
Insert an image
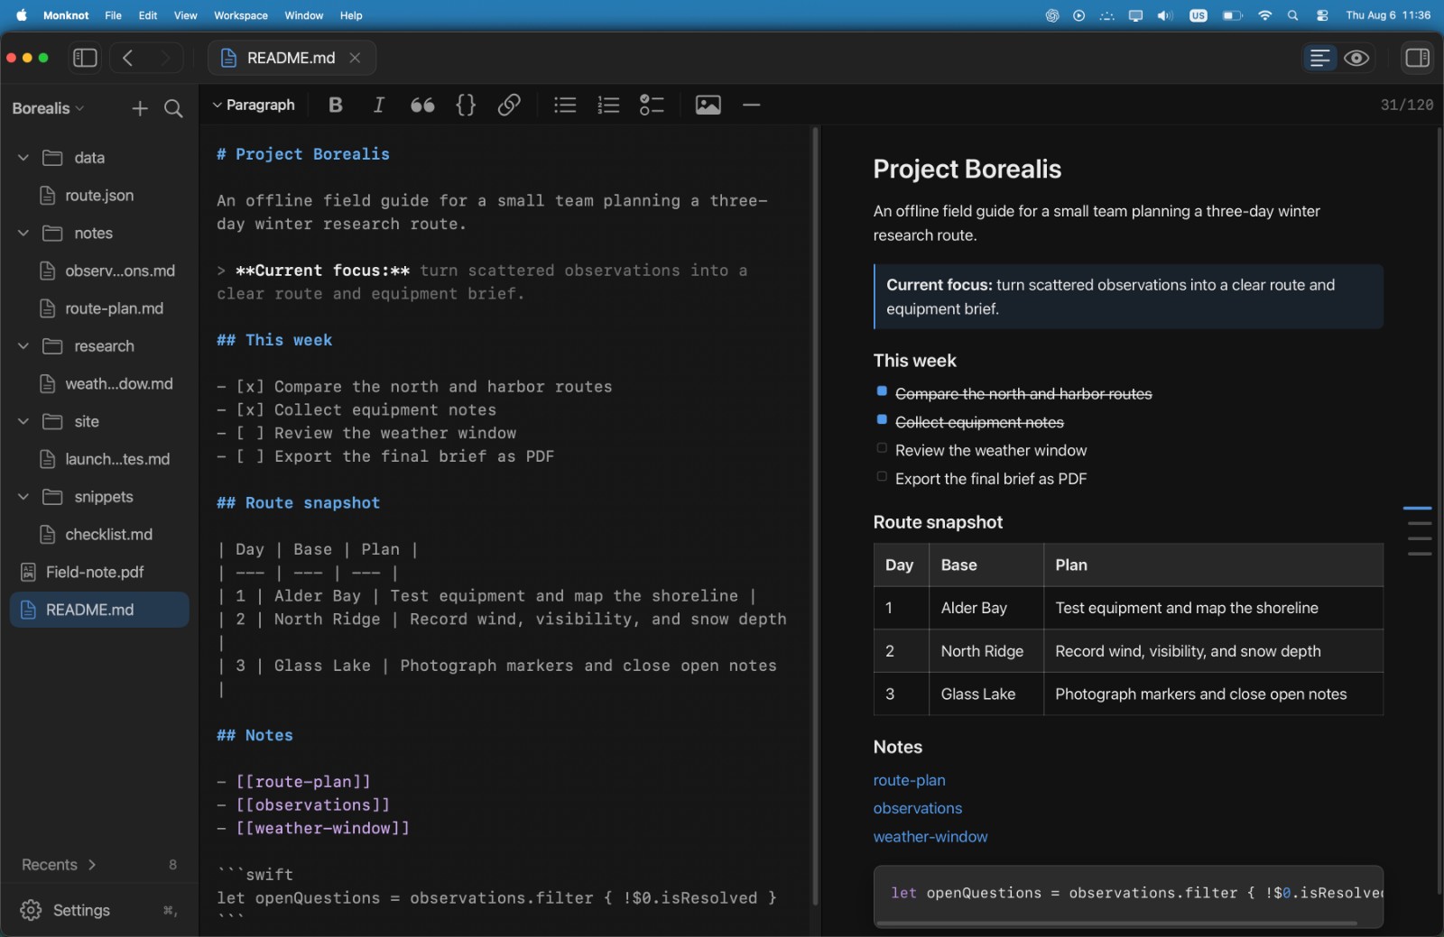click(708, 105)
